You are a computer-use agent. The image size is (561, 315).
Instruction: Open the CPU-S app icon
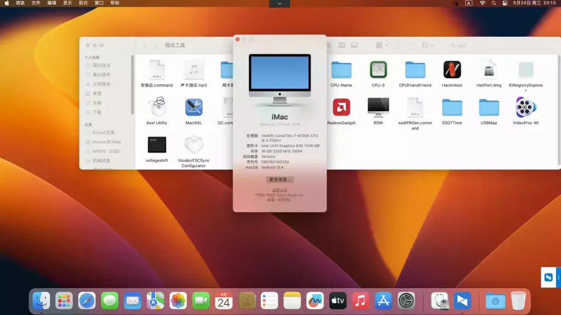(378, 70)
